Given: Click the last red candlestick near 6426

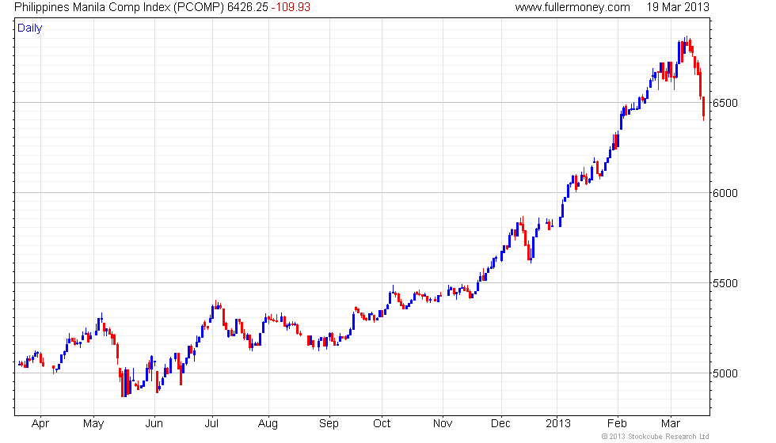Looking at the screenshot, I should 703,108.
